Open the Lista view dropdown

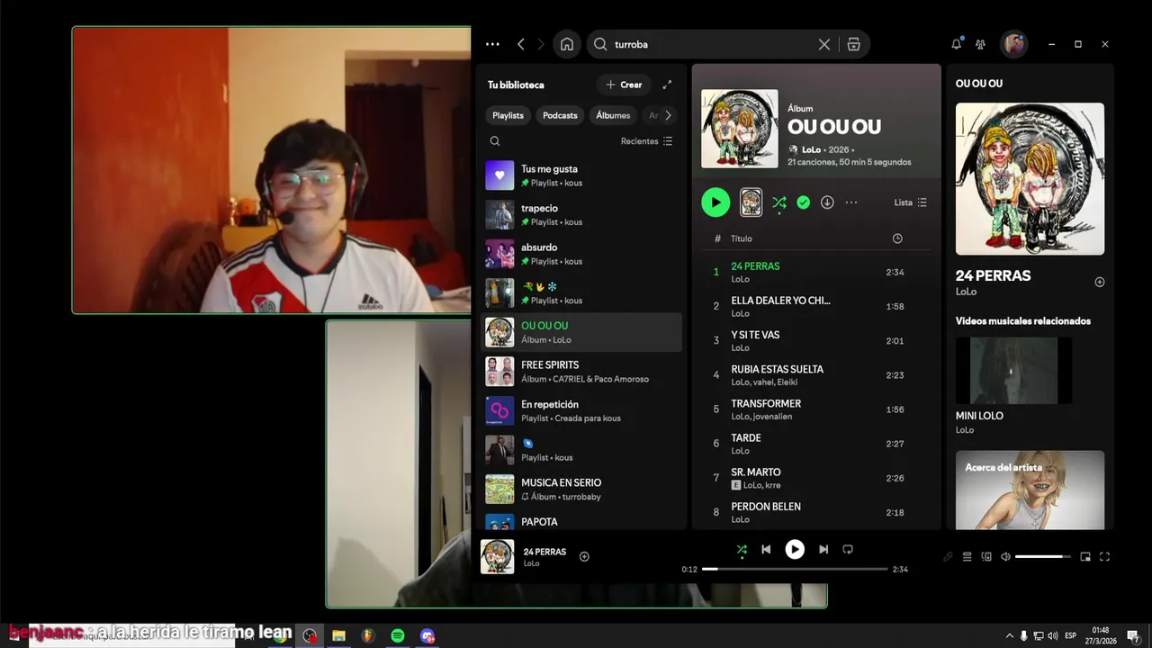coord(910,202)
